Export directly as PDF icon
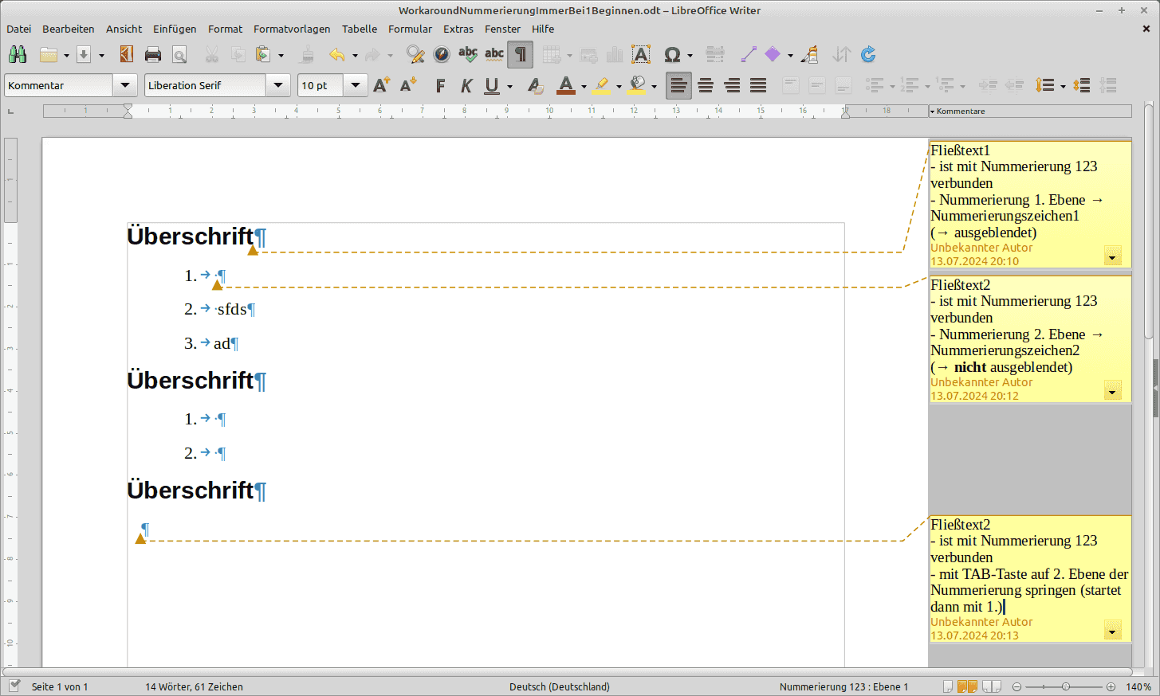This screenshot has height=696, width=1160. coord(126,54)
